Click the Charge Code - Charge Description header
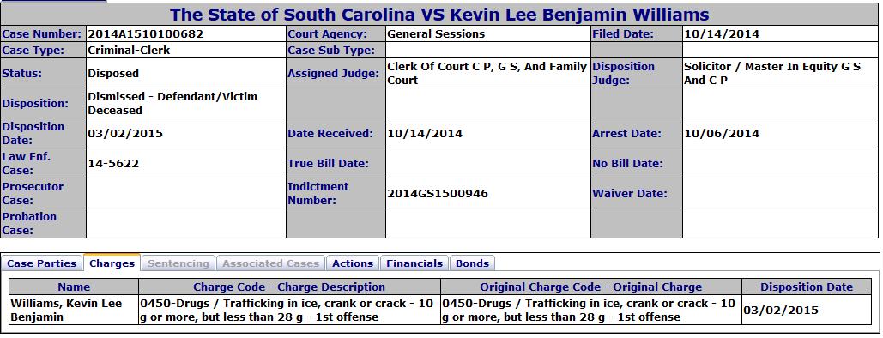 pos(289,287)
